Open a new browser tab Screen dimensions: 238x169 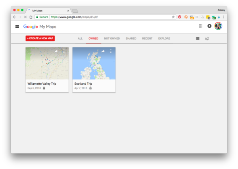(x=75, y=11)
